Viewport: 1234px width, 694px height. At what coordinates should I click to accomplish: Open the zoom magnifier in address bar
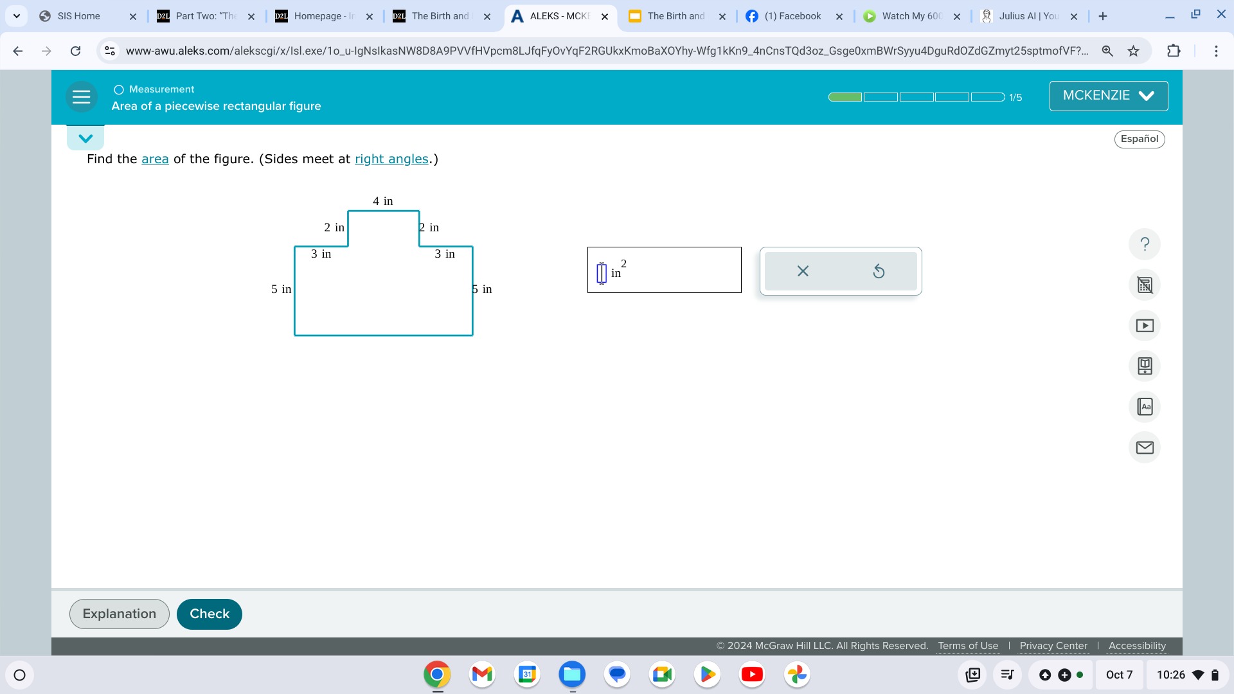1107,51
